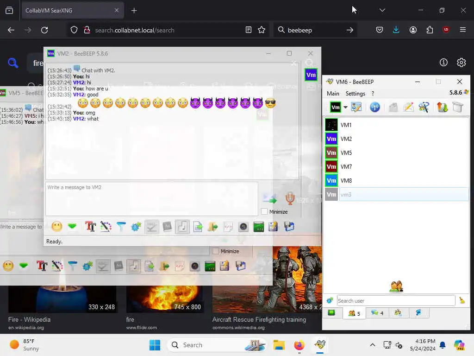Click create group chat icon in BeeBEEP toolbar
Screen dimensions: 474x356
click(424, 107)
